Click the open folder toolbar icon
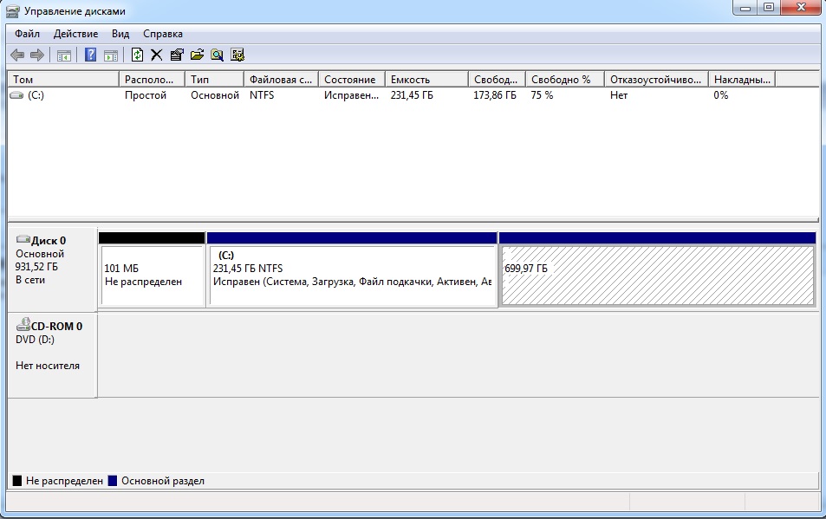The image size is (826, 519). click(197, 55)
